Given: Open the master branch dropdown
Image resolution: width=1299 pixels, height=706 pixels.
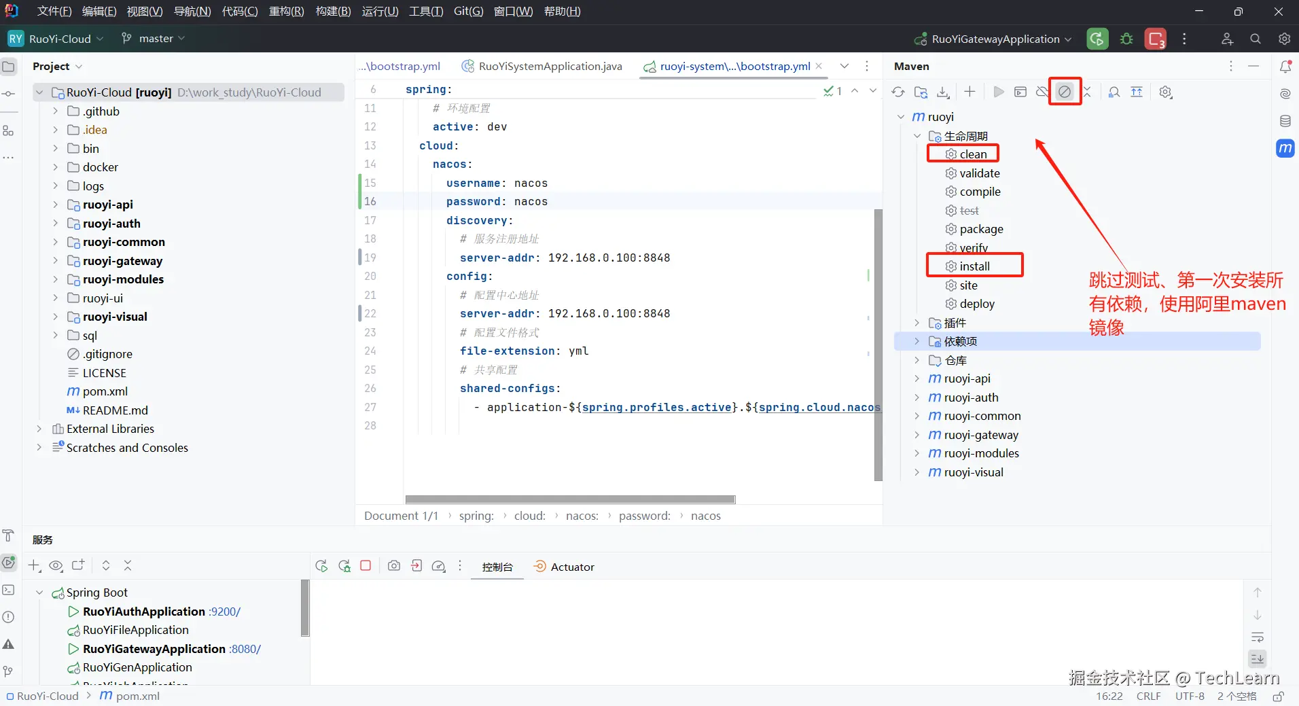Looking at the screenshot, I should pos(153,39).
